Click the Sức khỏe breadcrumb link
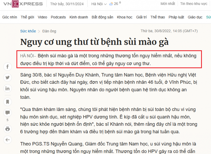Screen dimensions: 211x154 pyautogui.click(x=28, y=31)
